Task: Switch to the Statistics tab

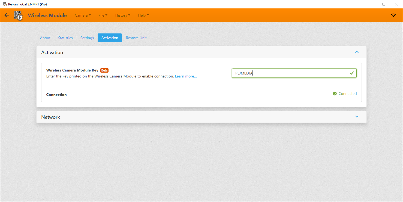Action: point(65,38)
